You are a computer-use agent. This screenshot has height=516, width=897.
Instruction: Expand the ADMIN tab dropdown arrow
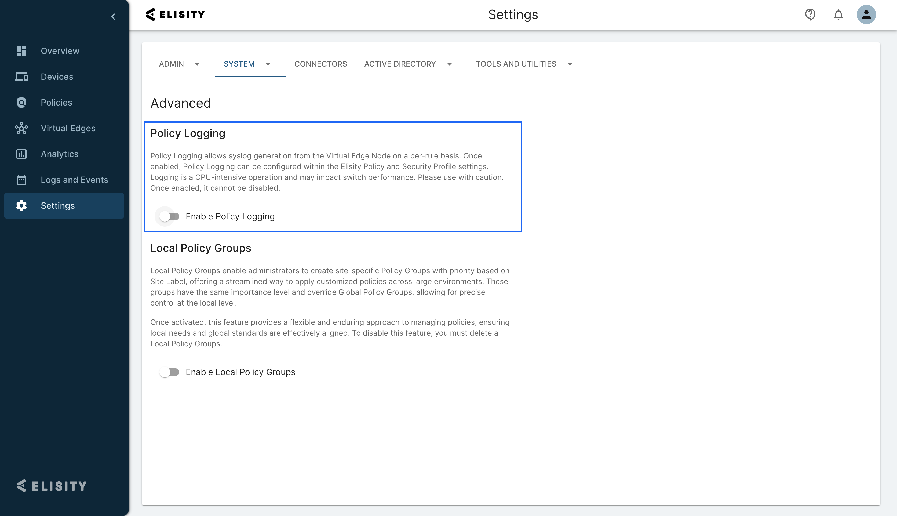[197, 64]
